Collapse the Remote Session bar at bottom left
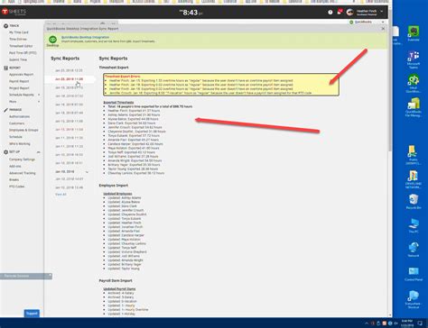 click(50, 276)
